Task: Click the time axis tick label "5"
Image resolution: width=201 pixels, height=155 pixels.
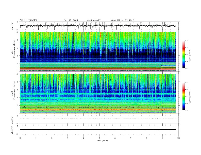Action: pos(99,138)
